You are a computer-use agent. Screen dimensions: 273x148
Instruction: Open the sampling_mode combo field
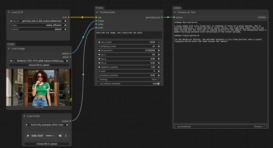129,46
